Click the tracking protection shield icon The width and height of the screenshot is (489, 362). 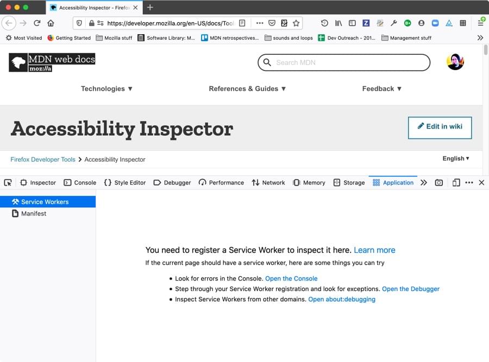point(80,23)
